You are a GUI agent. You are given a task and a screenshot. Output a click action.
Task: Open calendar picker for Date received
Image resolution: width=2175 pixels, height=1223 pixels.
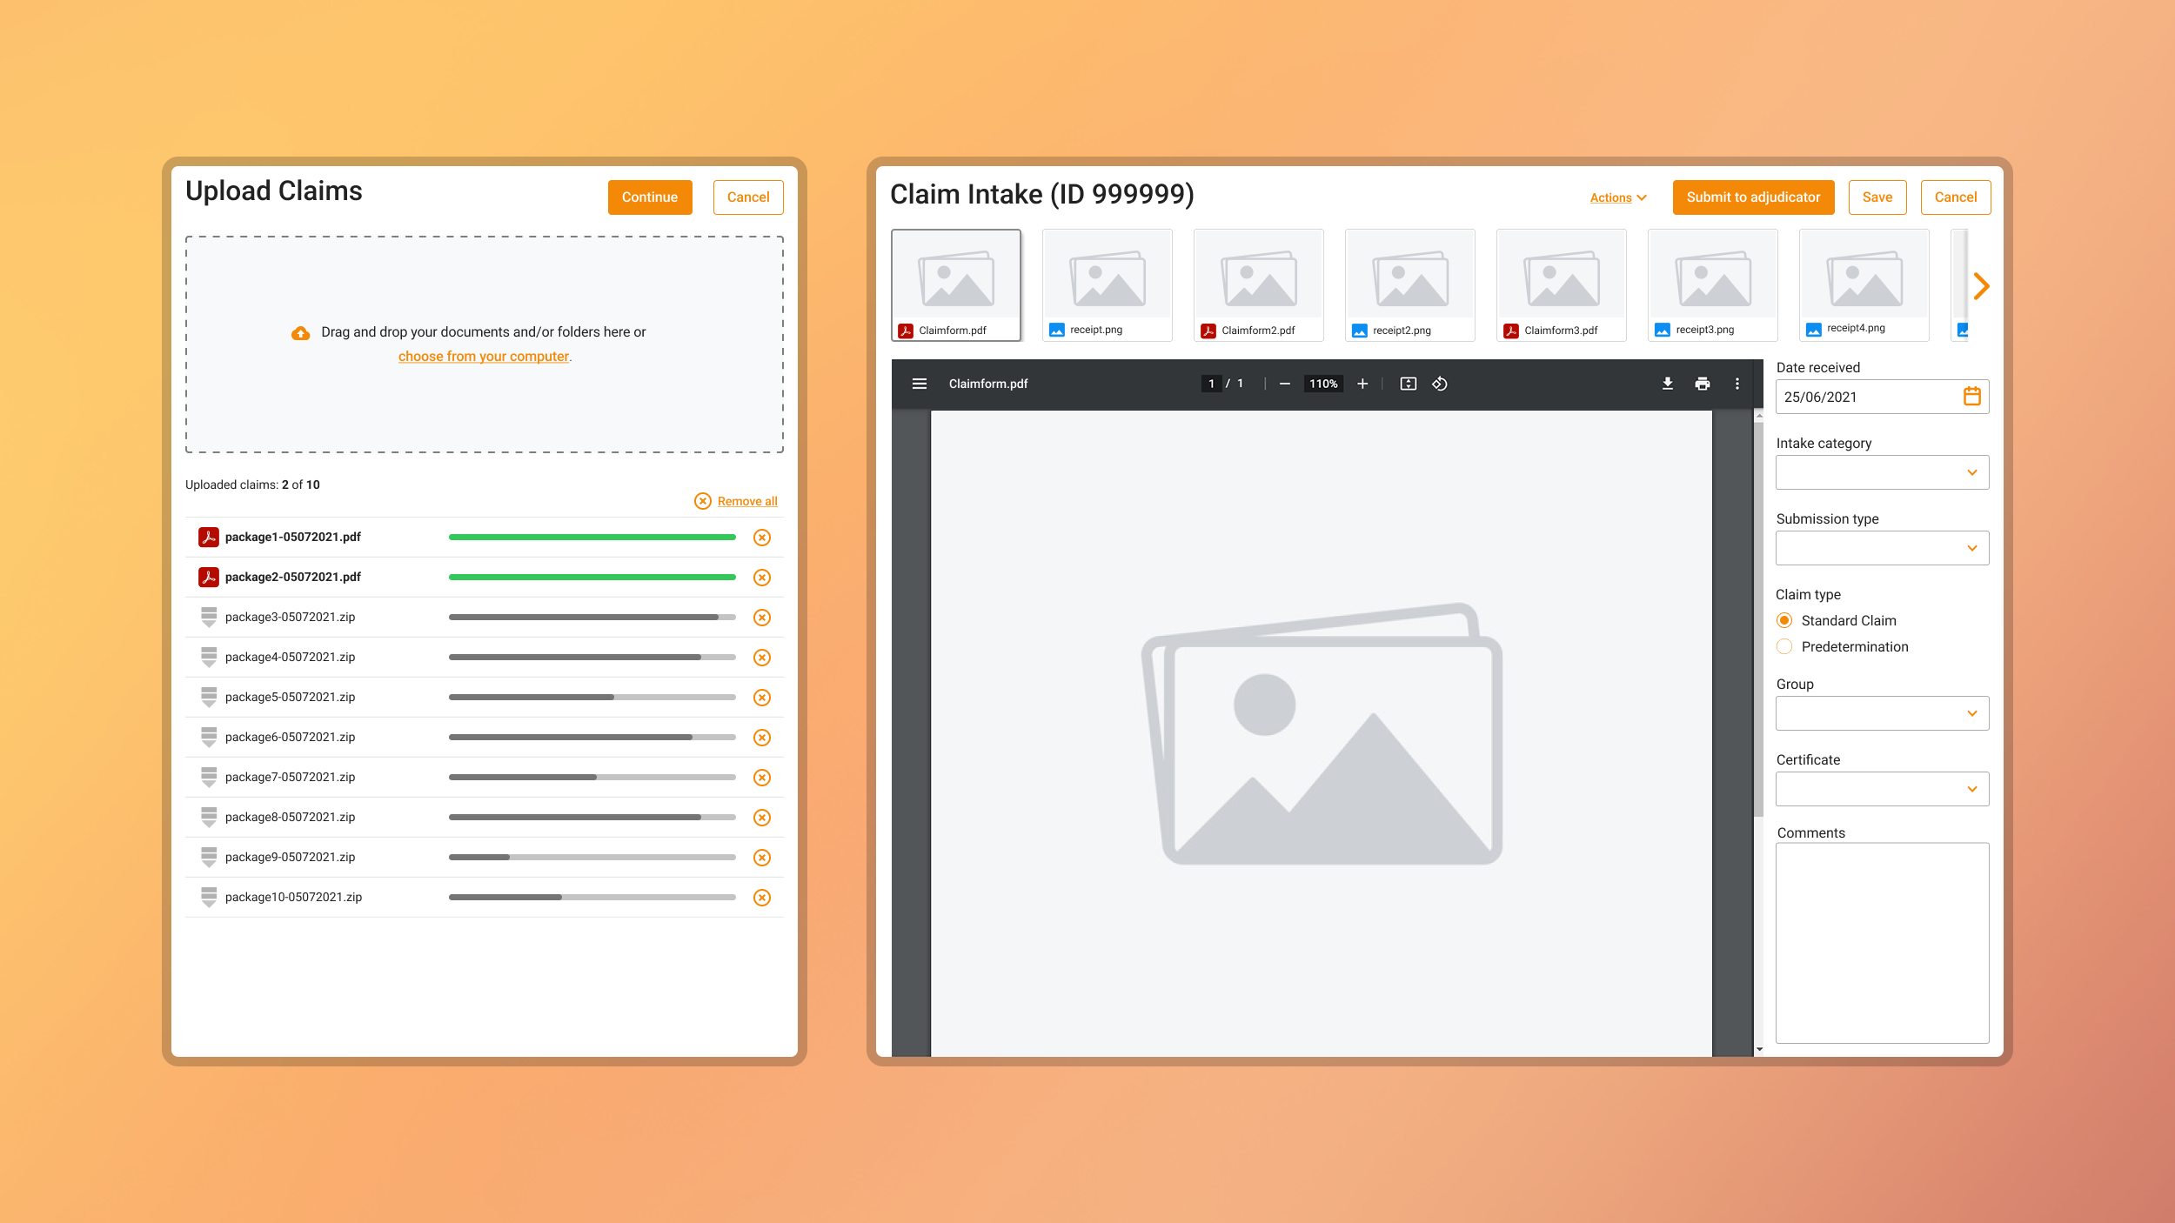coord(1971,397)
